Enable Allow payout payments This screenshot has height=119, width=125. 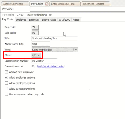coord(6,89)
